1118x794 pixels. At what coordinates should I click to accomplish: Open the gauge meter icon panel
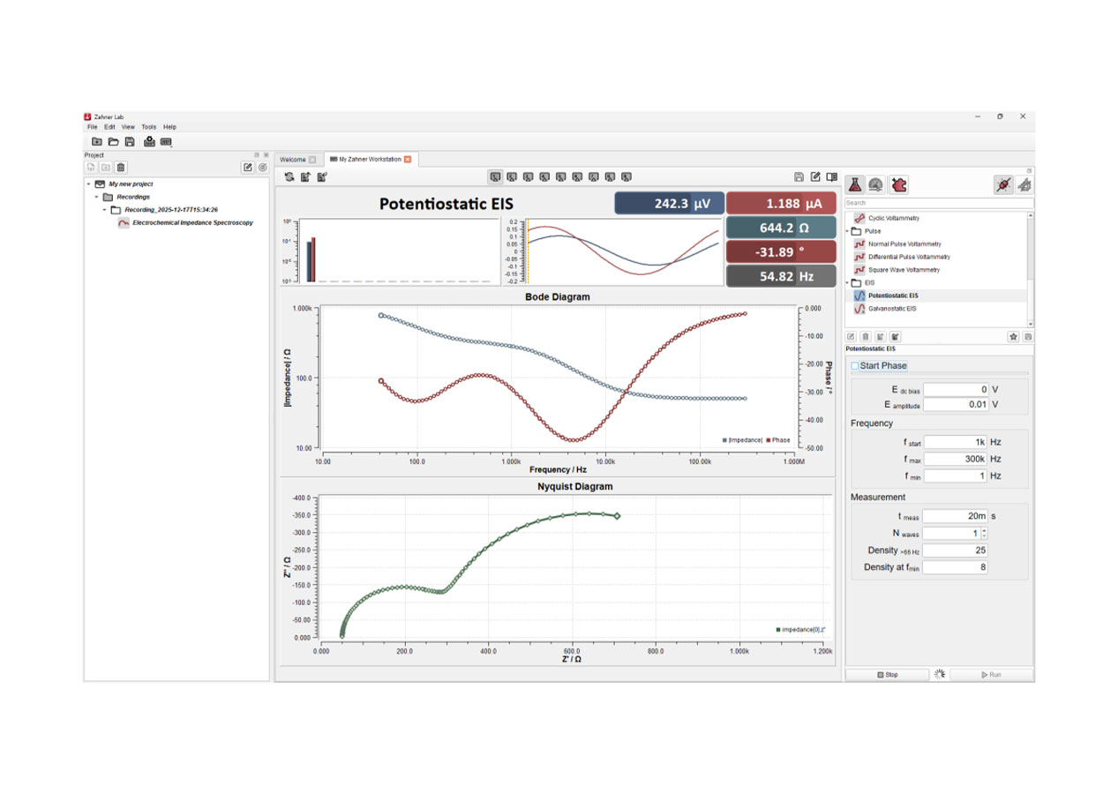(x=875, y=184)
